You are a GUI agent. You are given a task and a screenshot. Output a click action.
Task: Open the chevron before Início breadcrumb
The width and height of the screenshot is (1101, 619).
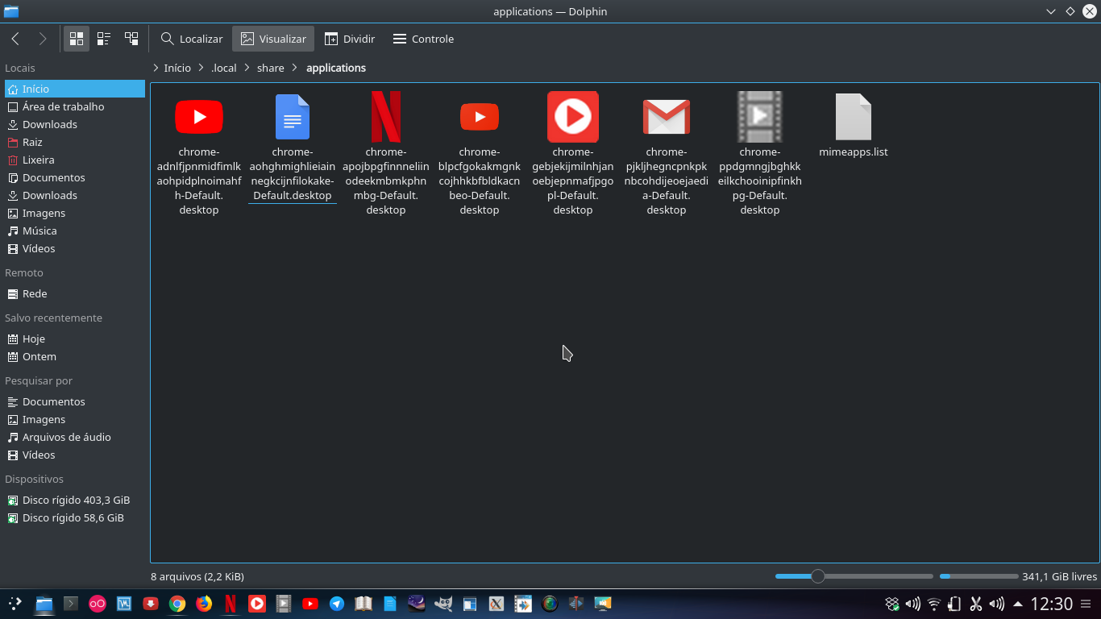tap(154, 68)
